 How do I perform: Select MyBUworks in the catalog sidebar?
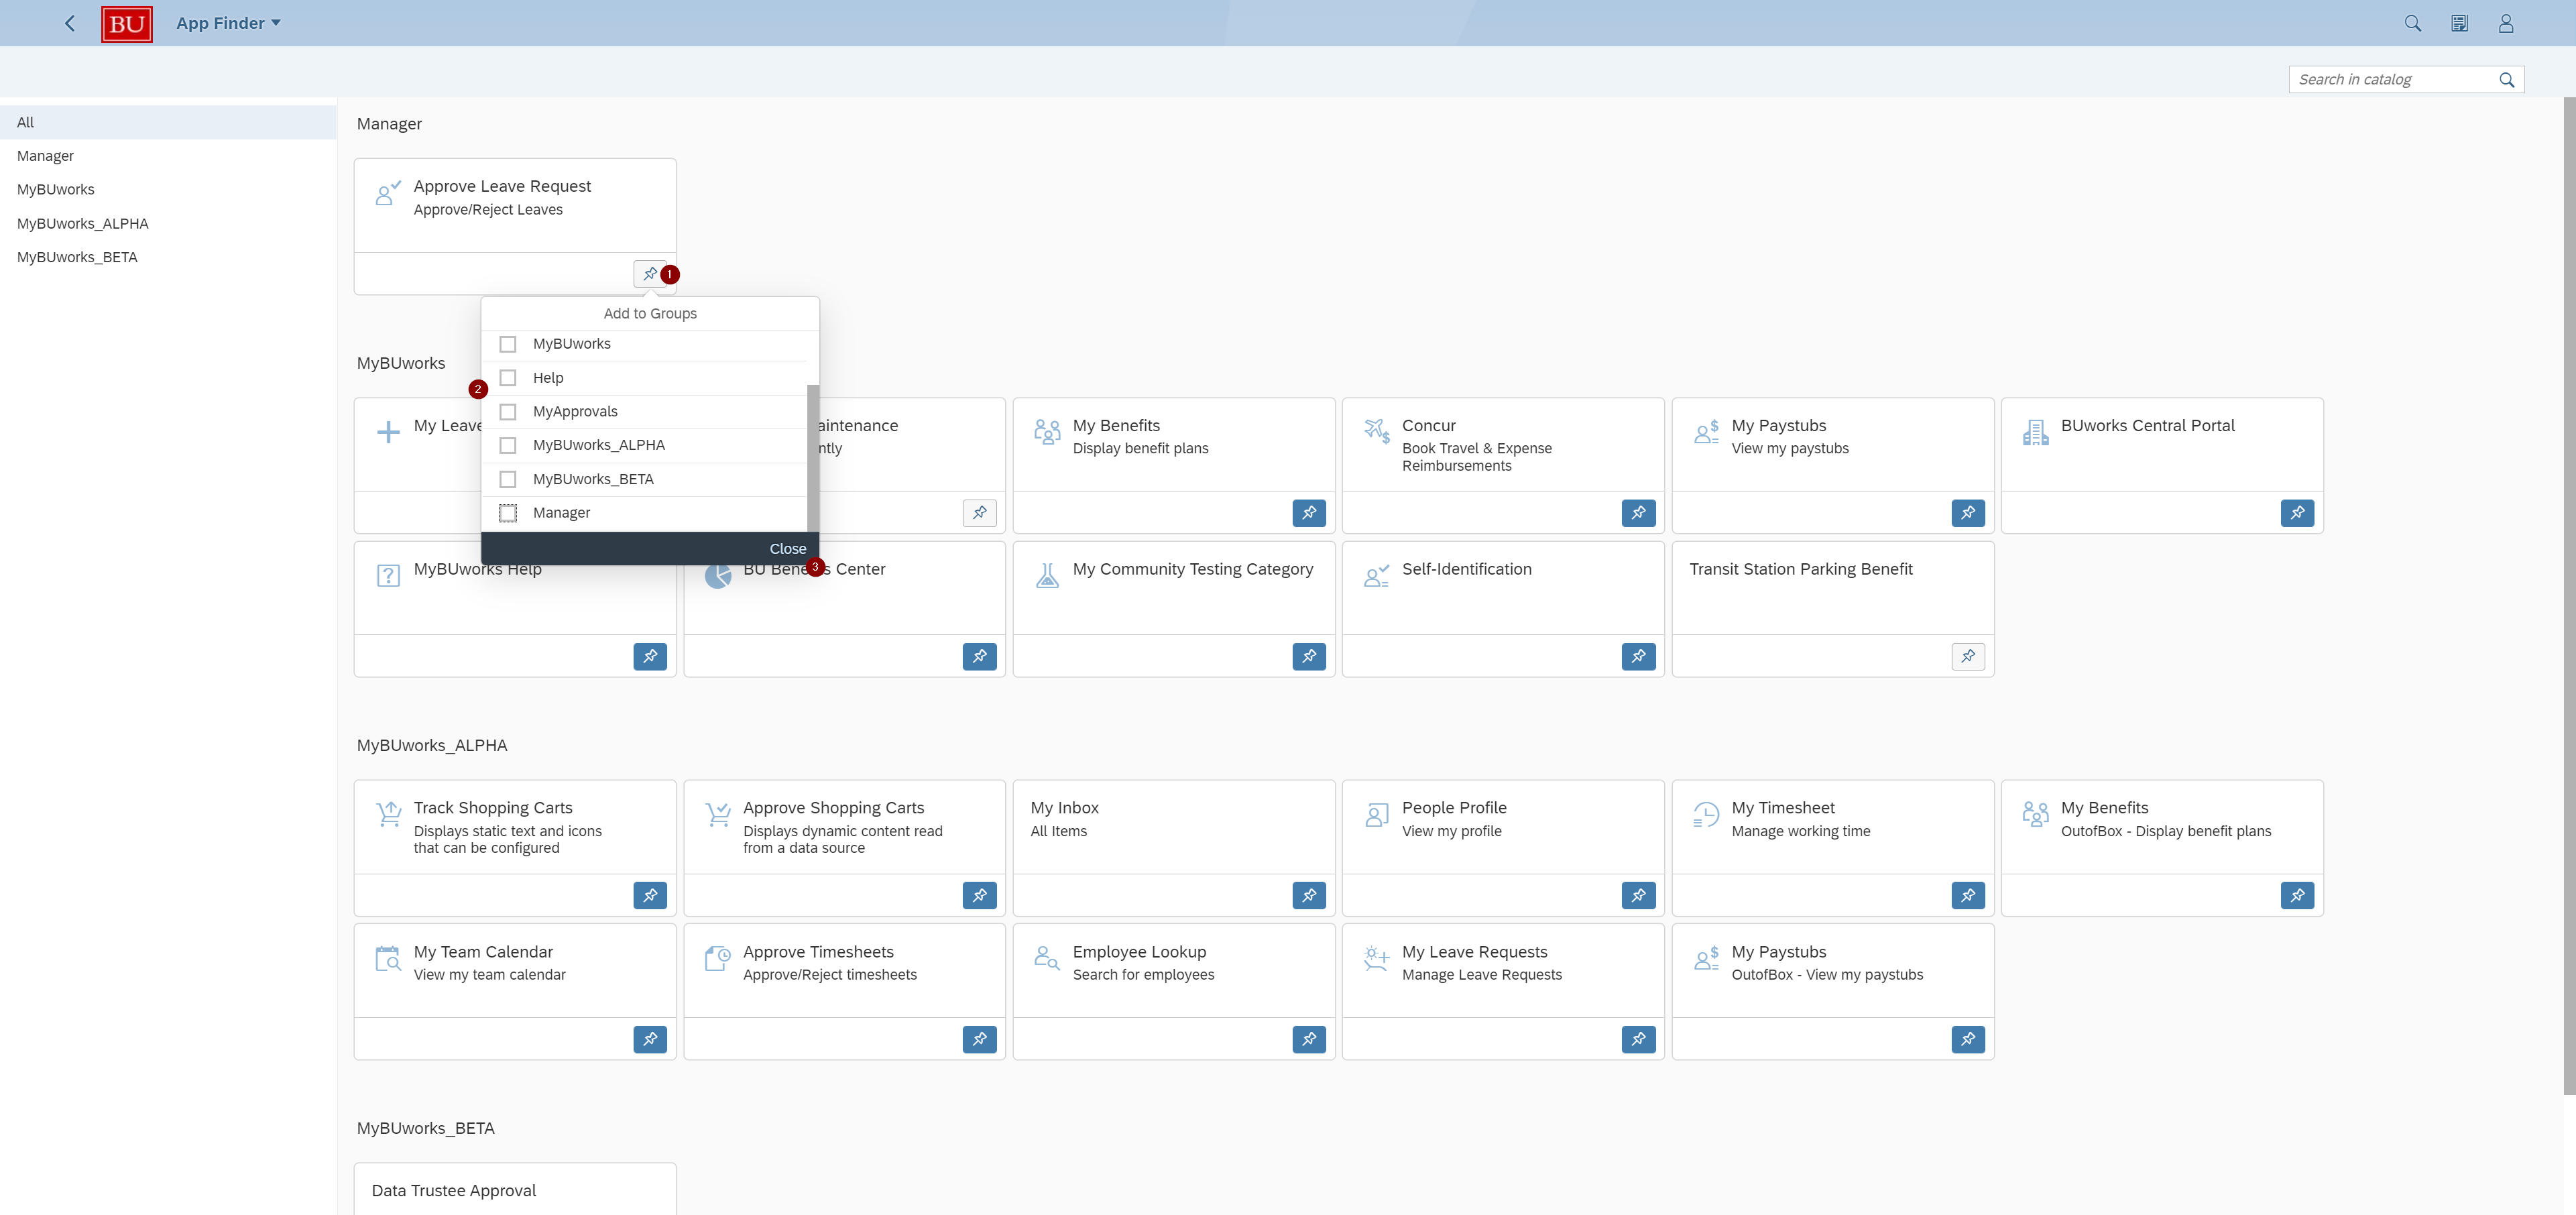click(168, 190)
